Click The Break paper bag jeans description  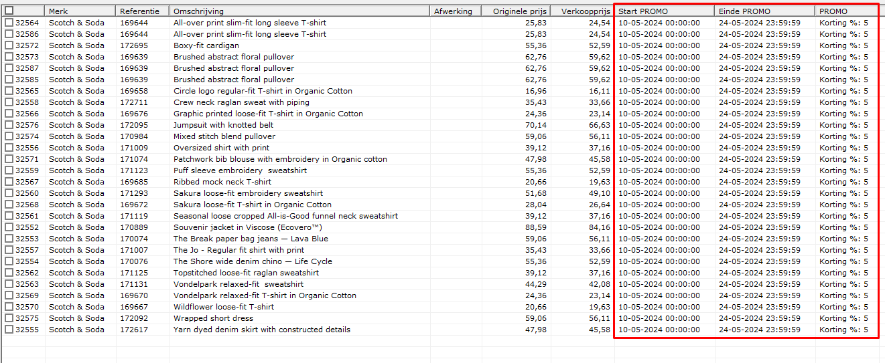tap(251, 239)
